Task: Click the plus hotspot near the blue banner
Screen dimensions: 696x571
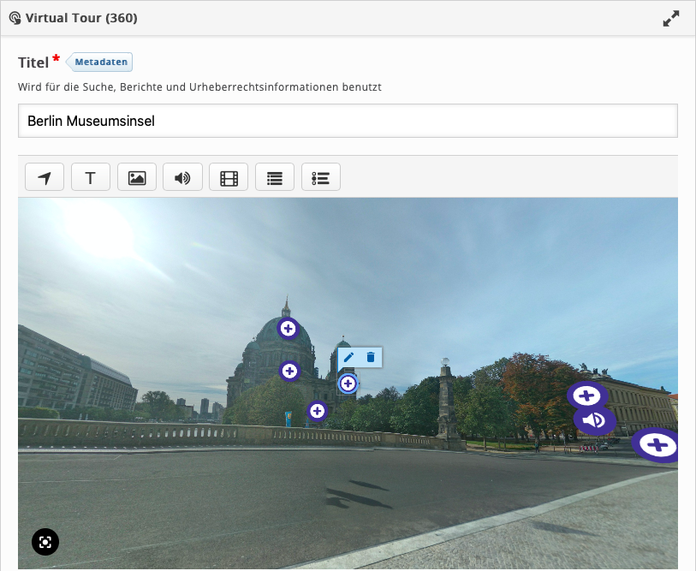Action: pos(317,411)
